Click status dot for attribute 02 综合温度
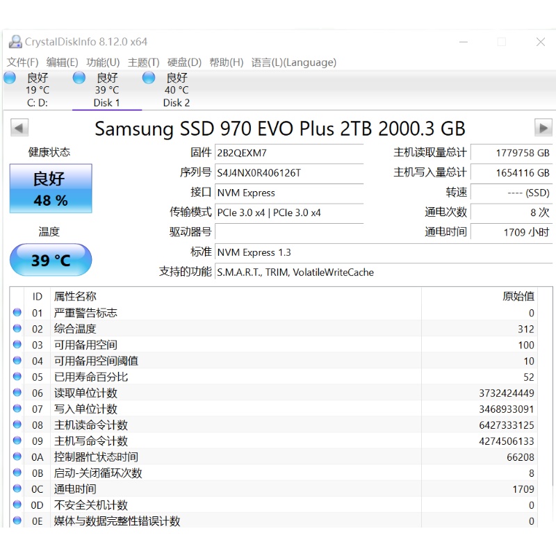Viewport: 556px width, 556px height. (17, 328)
